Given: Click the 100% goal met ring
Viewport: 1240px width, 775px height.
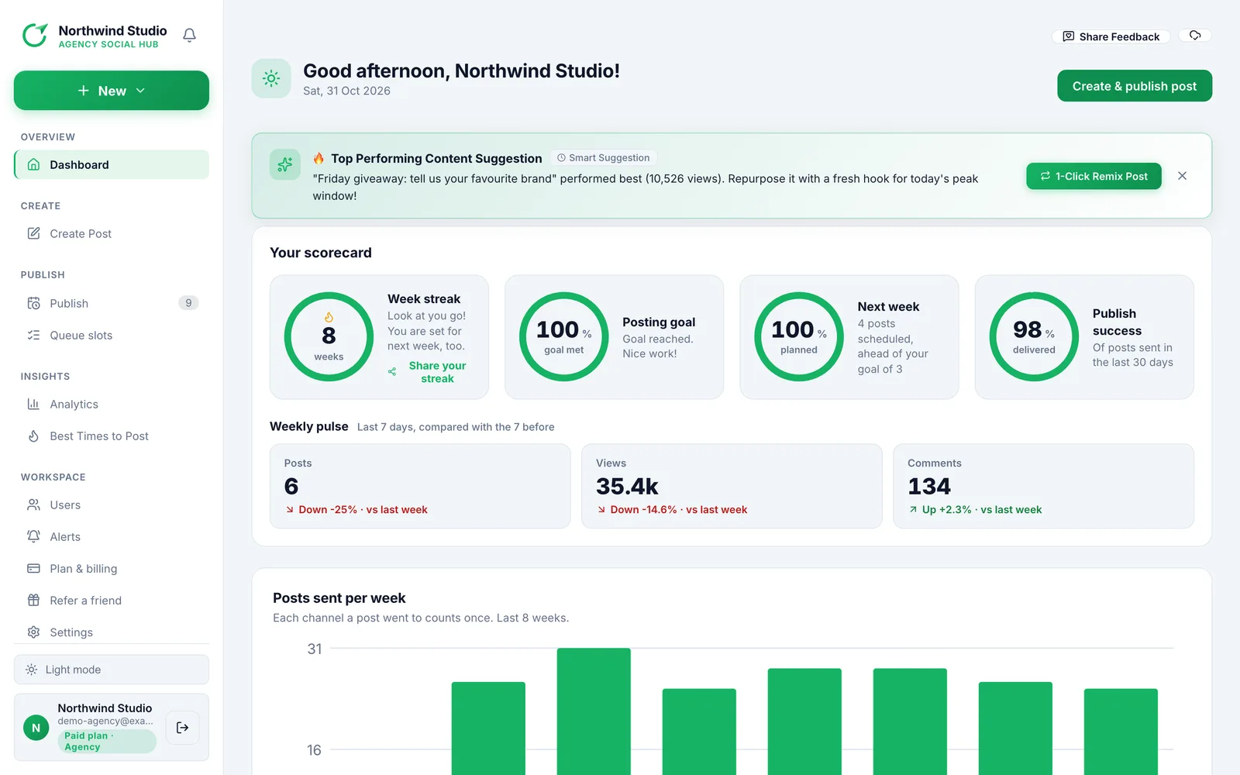Looking at the screenshot, I should tap(563, 336).
